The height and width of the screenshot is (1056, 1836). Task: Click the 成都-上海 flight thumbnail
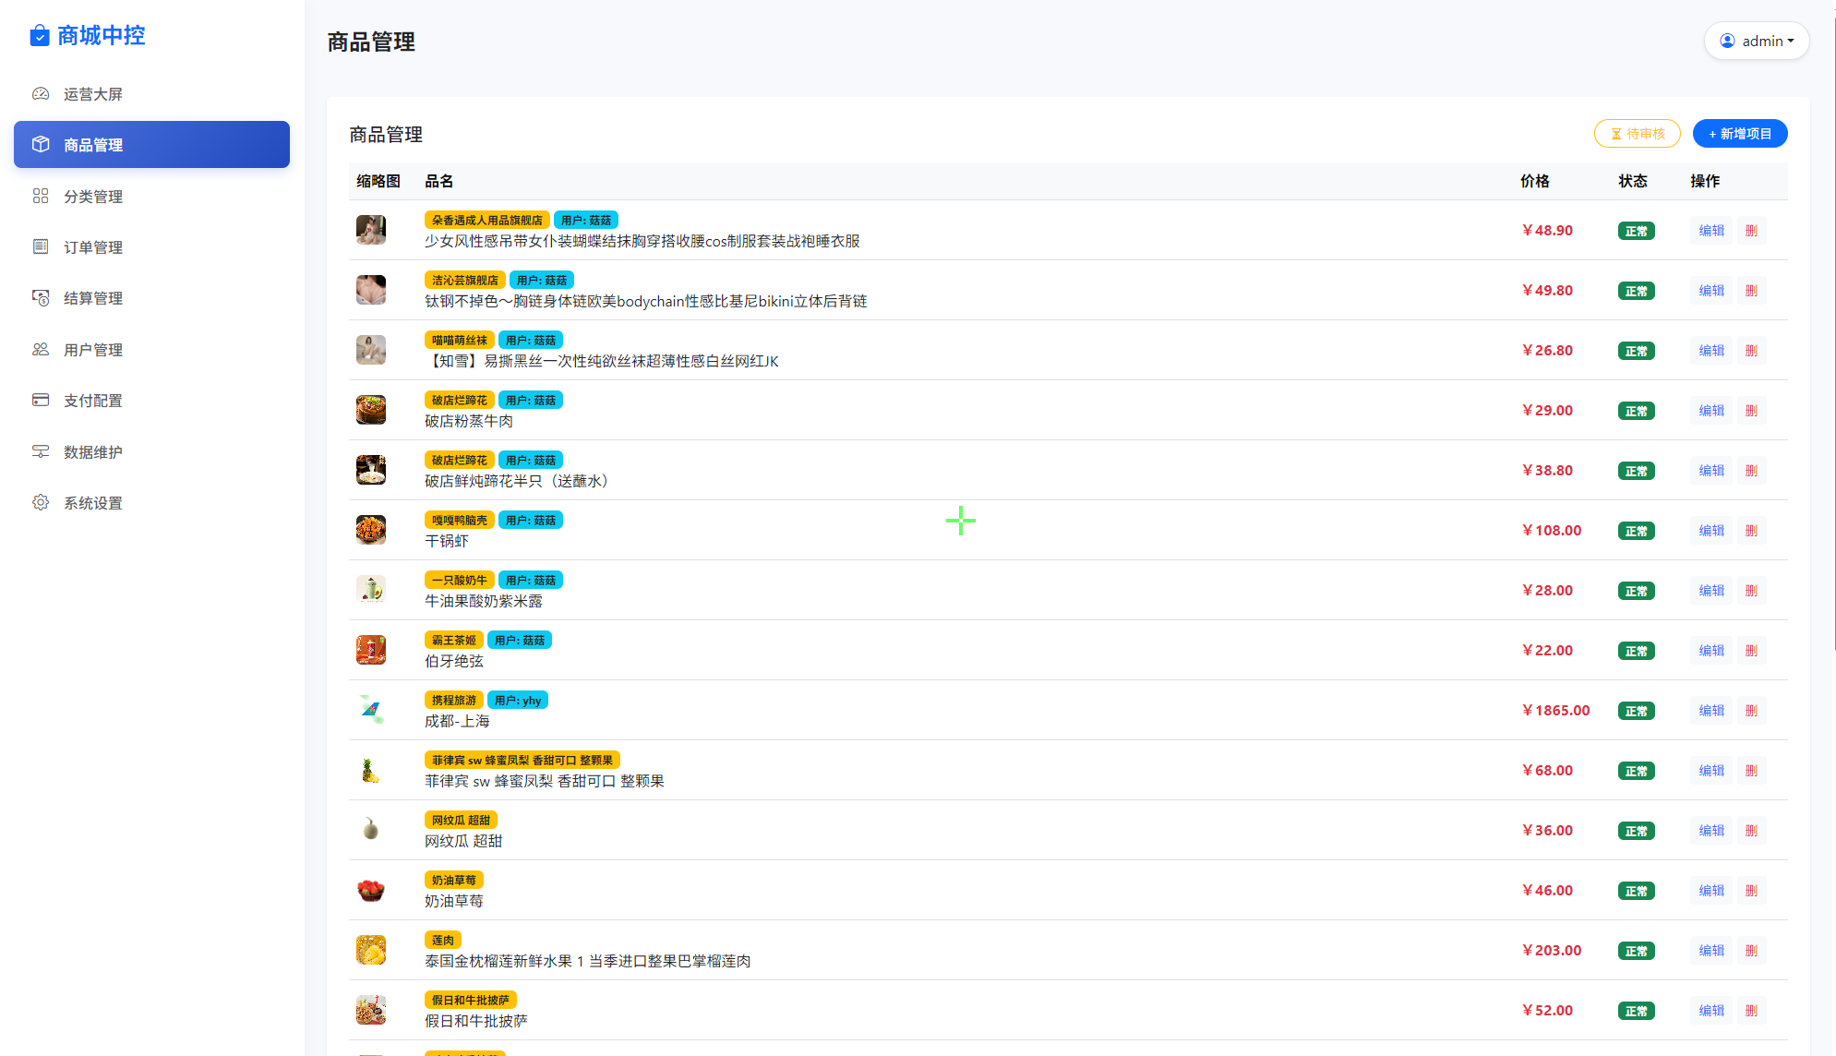(370, 710)
